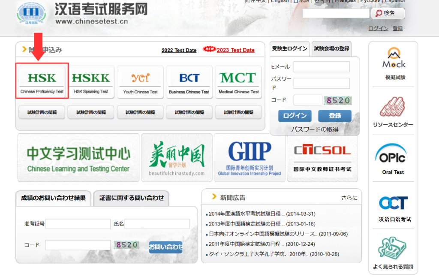Launch the OPIc Oral Test icon

pos(393,158)
